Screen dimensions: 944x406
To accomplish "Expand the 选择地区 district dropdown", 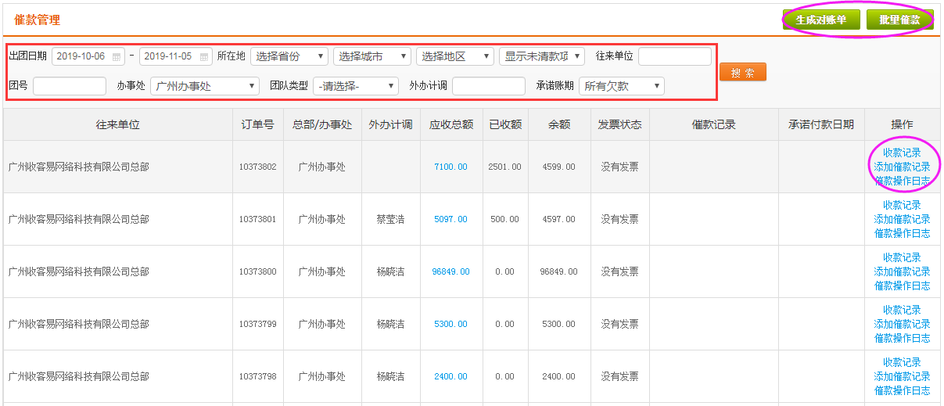I will (x=454, y=56).
